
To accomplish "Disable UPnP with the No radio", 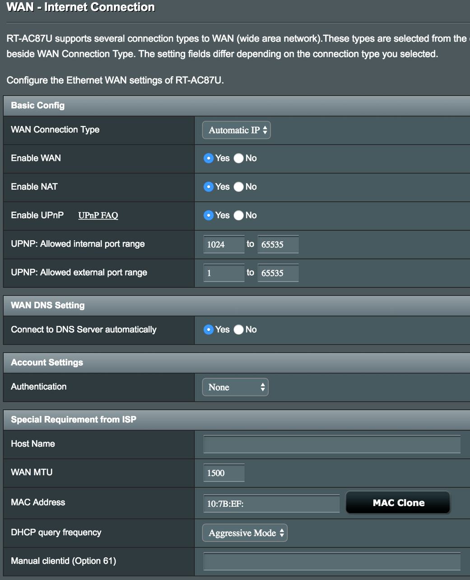I will click(239, 215).
